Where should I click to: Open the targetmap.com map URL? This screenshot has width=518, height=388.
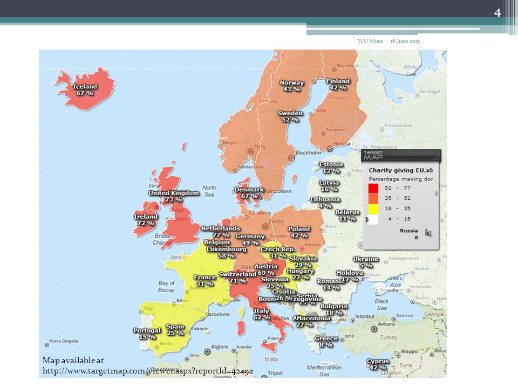[148, 371]
